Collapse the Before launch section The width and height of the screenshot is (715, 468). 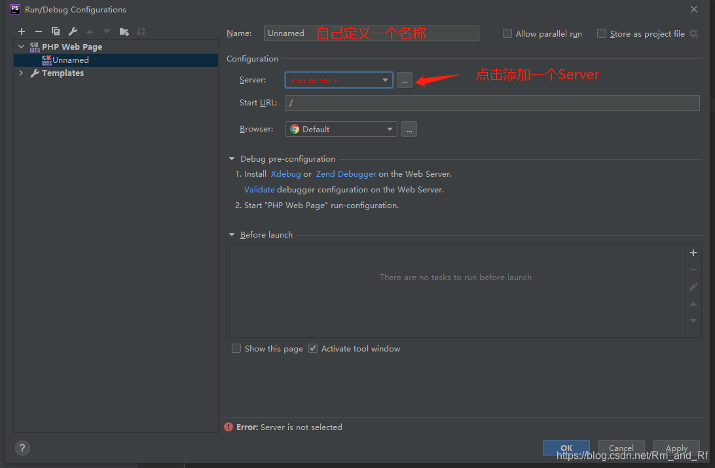[232, 235]
